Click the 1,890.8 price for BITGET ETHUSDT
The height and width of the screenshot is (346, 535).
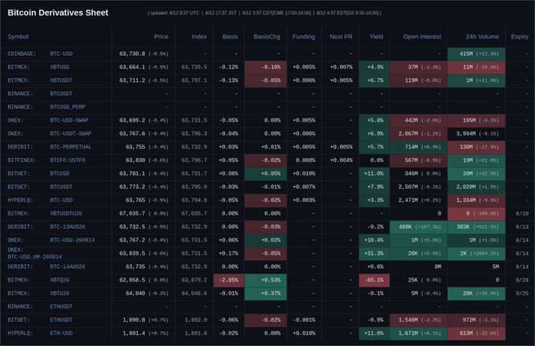134,320
